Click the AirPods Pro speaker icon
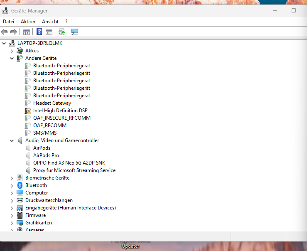This screenshot has height=251, width=307. pos(27,155)
